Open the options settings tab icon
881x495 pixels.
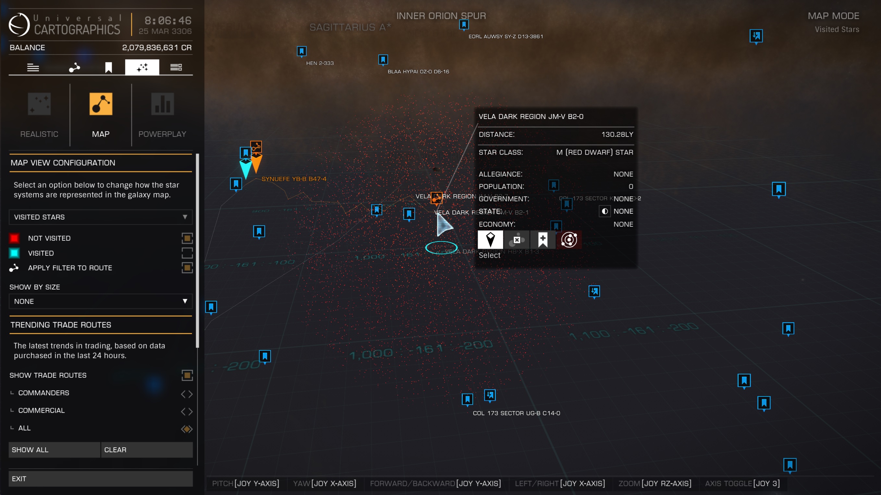click(176, 67)
